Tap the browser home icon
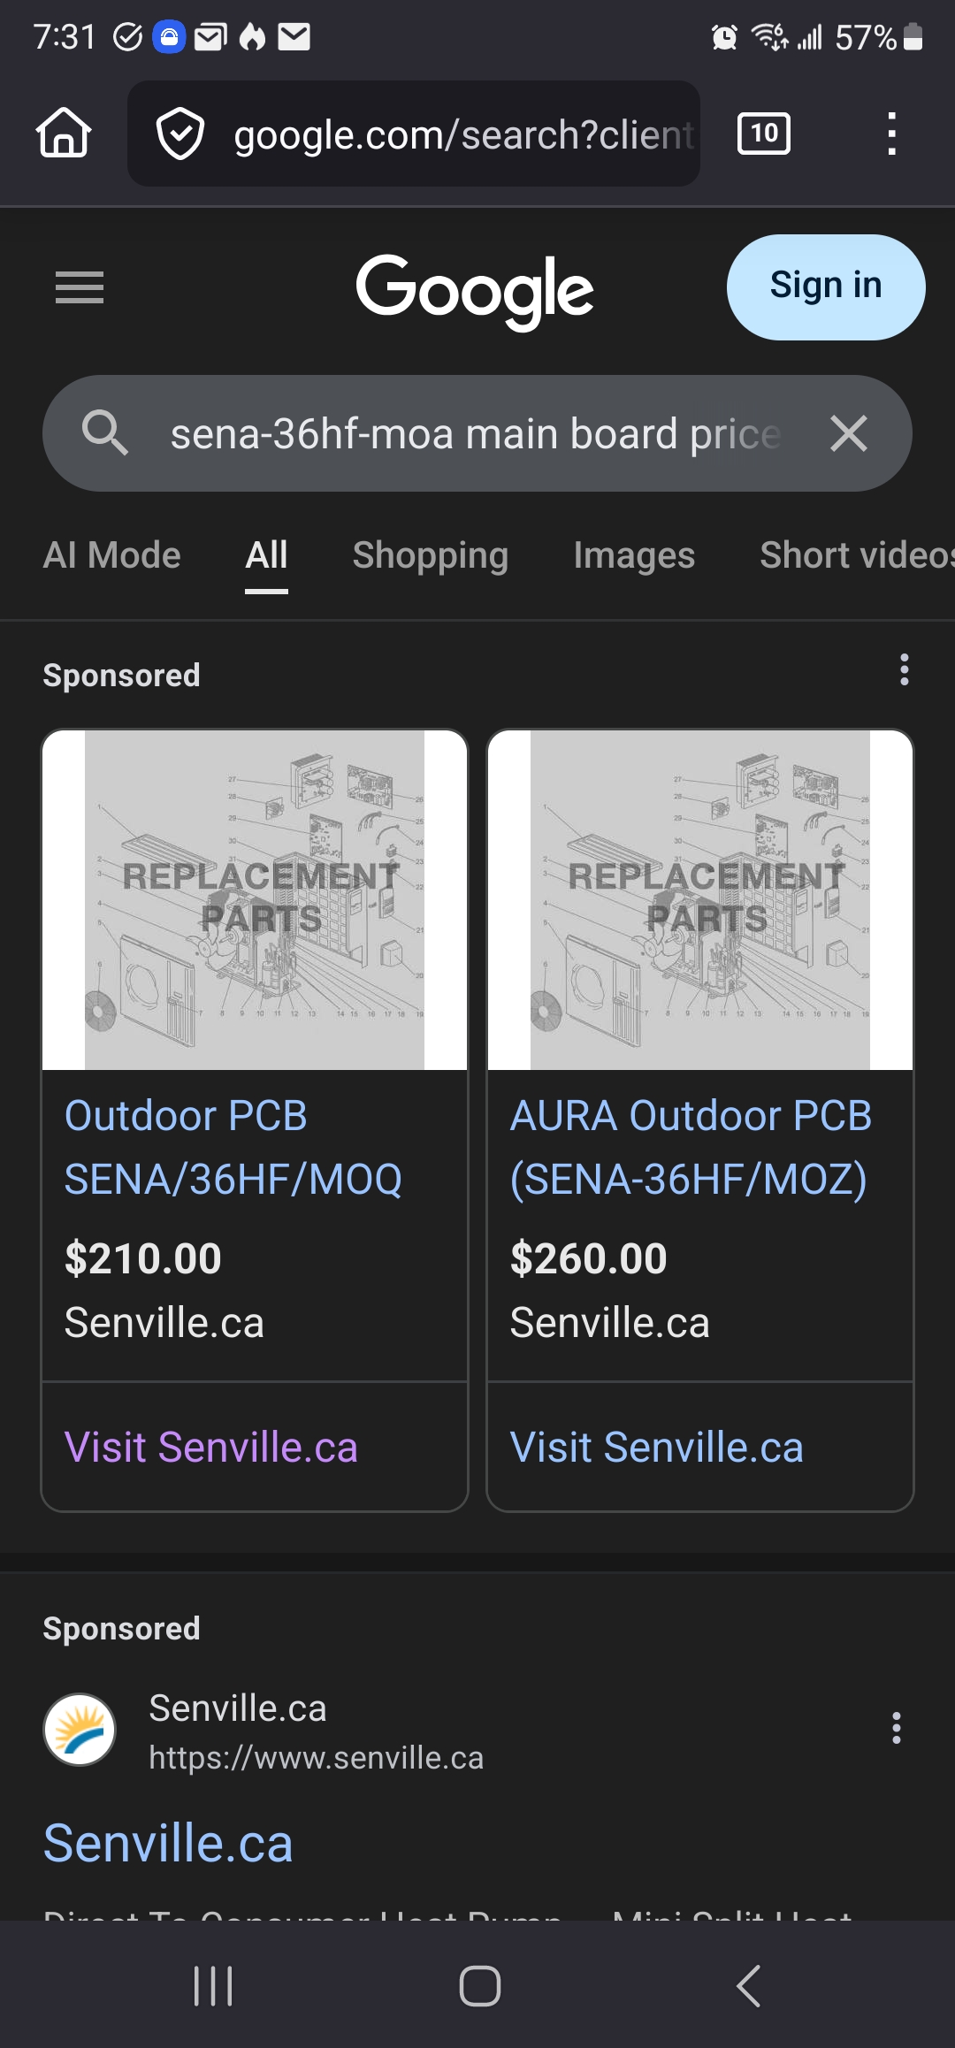Image resolution: width=955 pixels, height=2048 pixels. (64, 134)
